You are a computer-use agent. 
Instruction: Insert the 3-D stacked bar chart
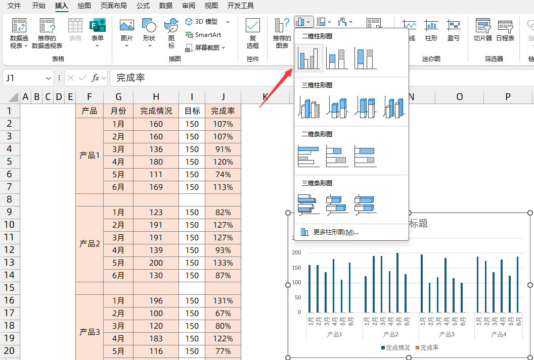[x=337, y=204]
